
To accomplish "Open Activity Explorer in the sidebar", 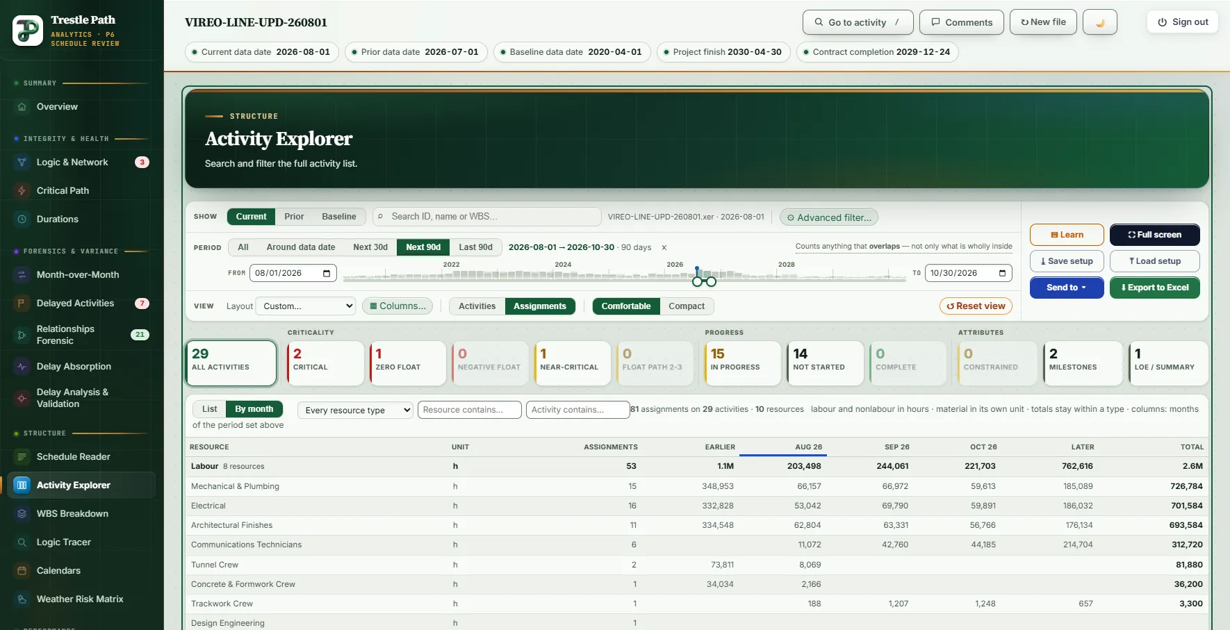I will pos(81,486).
